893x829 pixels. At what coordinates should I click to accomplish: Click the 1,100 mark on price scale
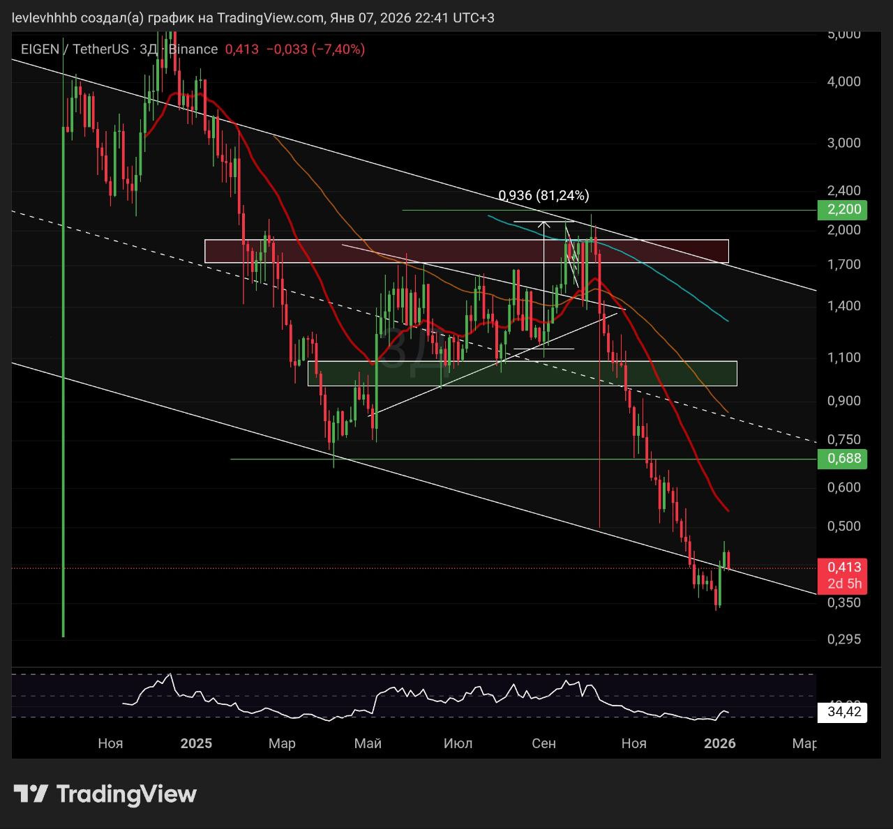point(843,358)
